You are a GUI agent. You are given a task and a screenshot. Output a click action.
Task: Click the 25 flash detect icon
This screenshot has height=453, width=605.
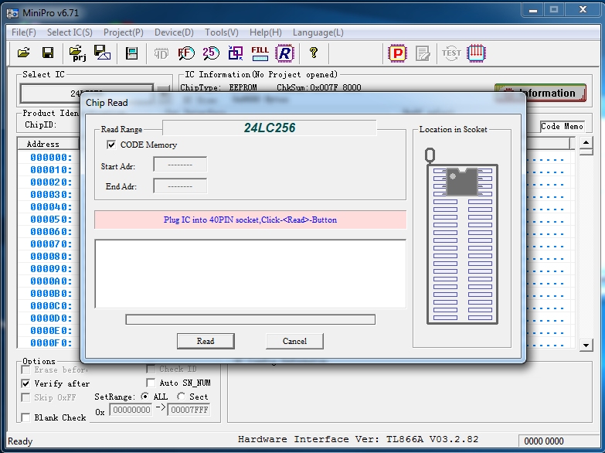click(x=211, y=53)
